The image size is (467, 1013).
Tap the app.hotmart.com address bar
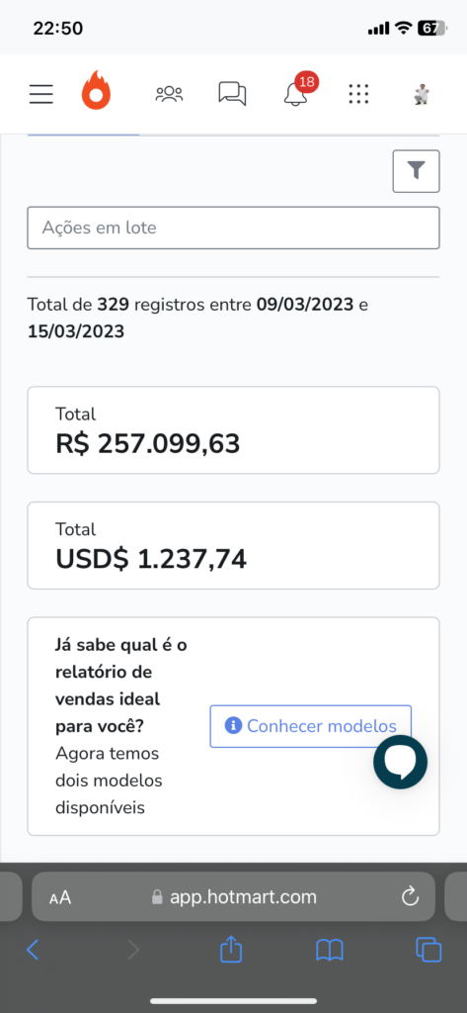pos(233,896)
